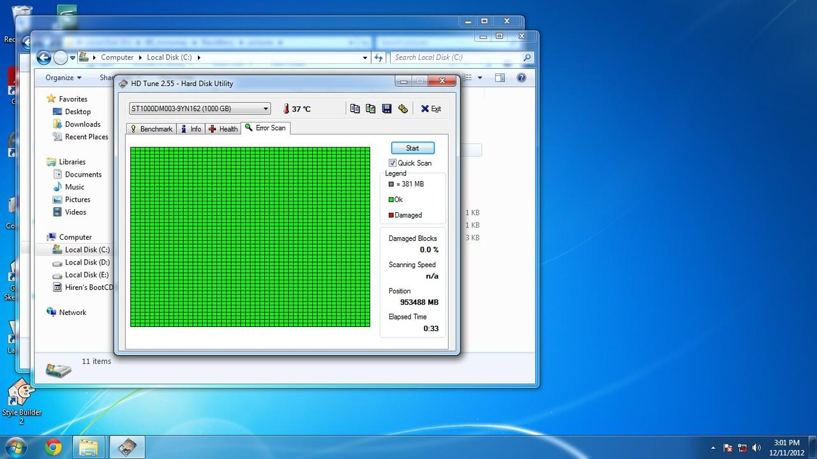Save HD Tune screenshot with floppy icon
Screen dimensions: 817x459
386,108
